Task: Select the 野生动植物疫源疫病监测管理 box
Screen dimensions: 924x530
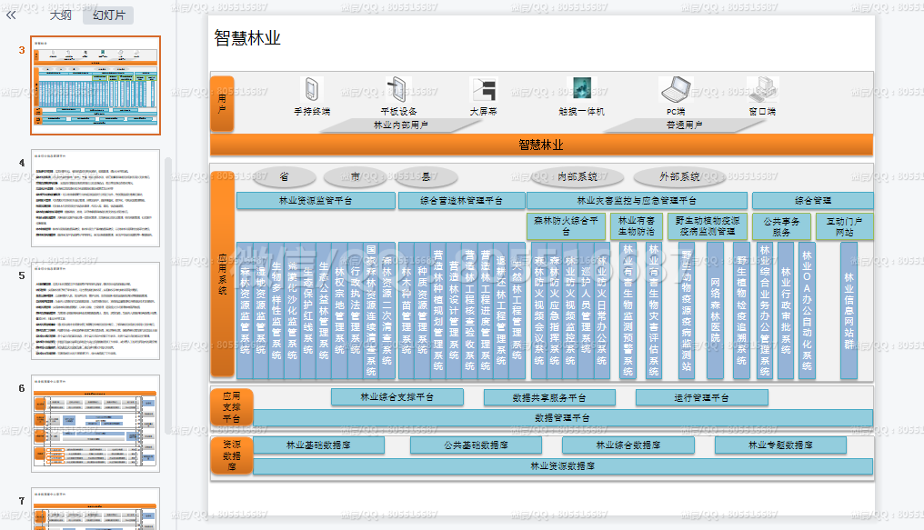Action: pos(708,226)
